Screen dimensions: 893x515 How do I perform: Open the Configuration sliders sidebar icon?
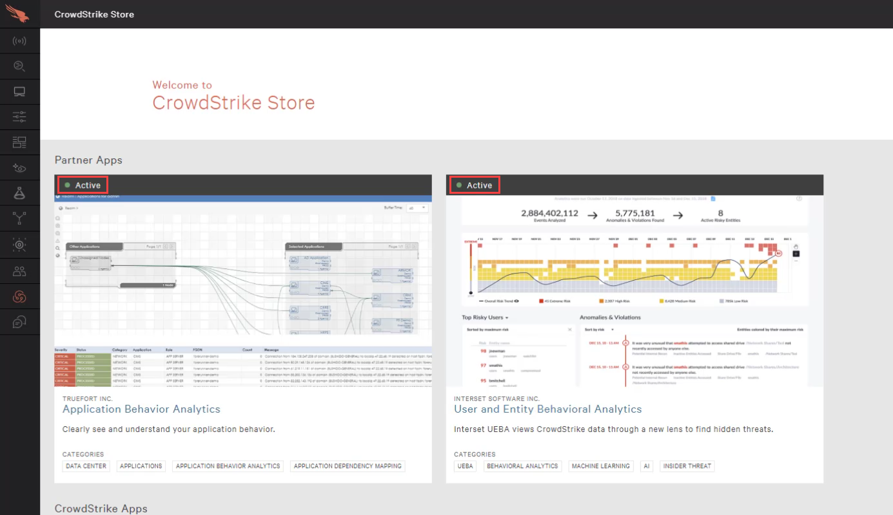(x=19, y=117)
